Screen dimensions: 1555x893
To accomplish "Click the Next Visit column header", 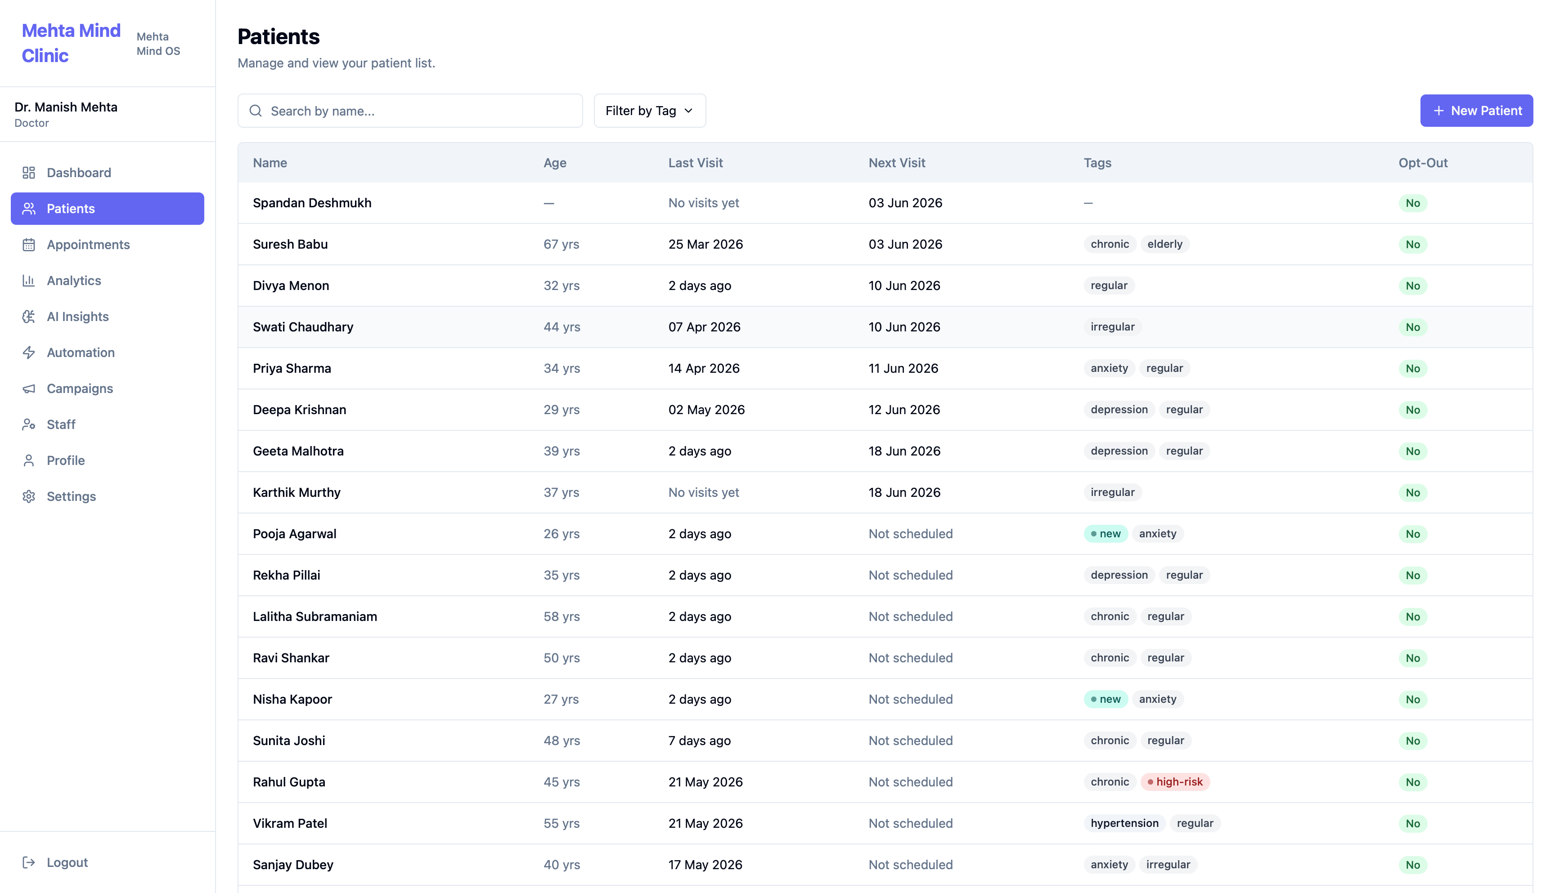I will (x=897, y=162).
